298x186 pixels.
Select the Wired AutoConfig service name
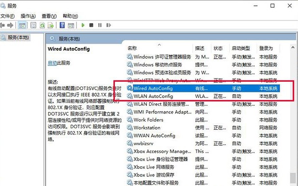click(153, 88)
